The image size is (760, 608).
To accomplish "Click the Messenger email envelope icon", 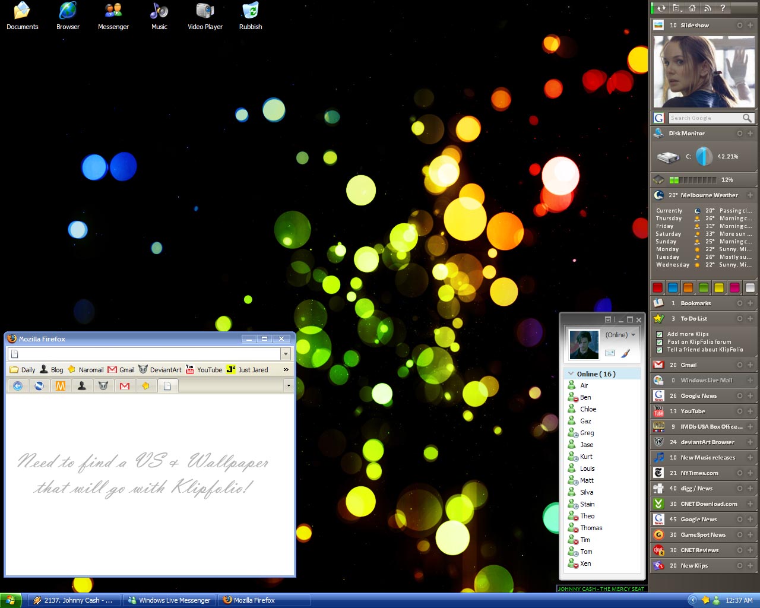I will click(x=610, y=353).
